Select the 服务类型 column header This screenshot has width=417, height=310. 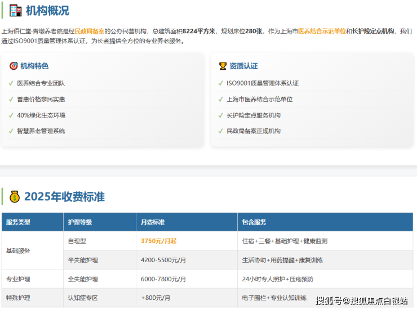[x=18, y=222]
